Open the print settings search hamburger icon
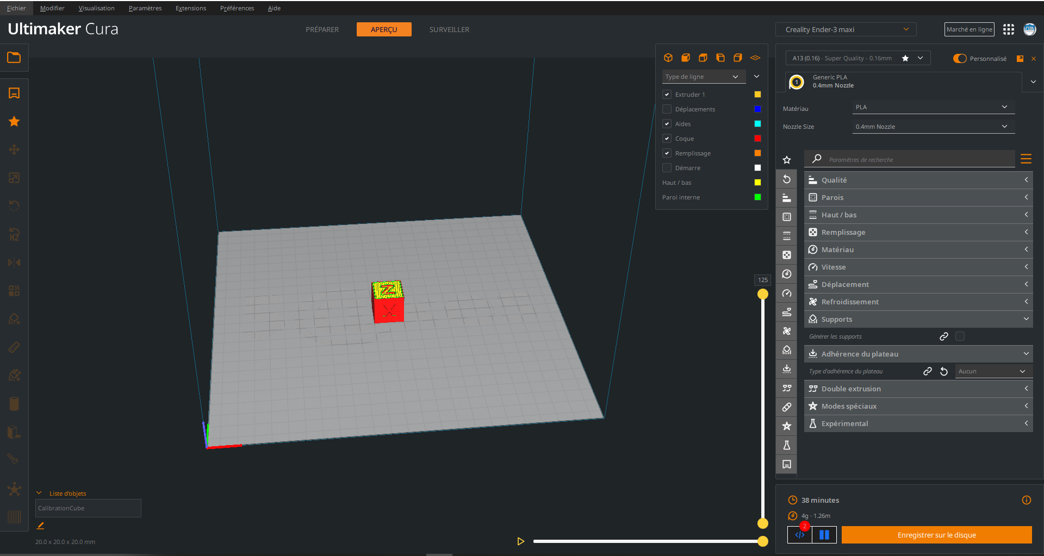 click(x=1027, y=159)
